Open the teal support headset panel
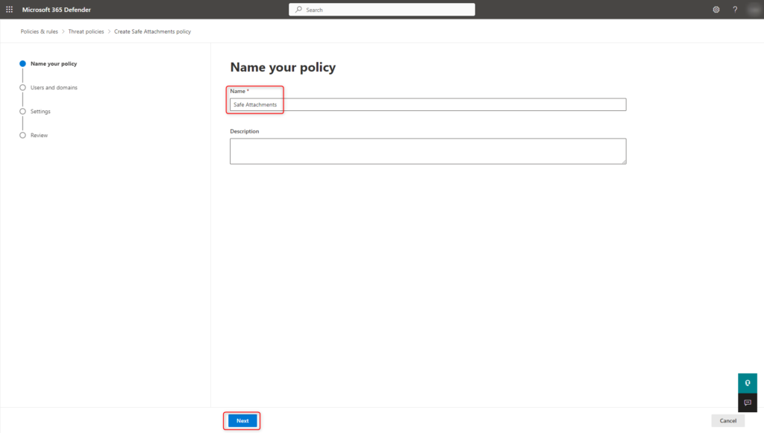This screenshot has width=764, height=433. click(747, 382)
